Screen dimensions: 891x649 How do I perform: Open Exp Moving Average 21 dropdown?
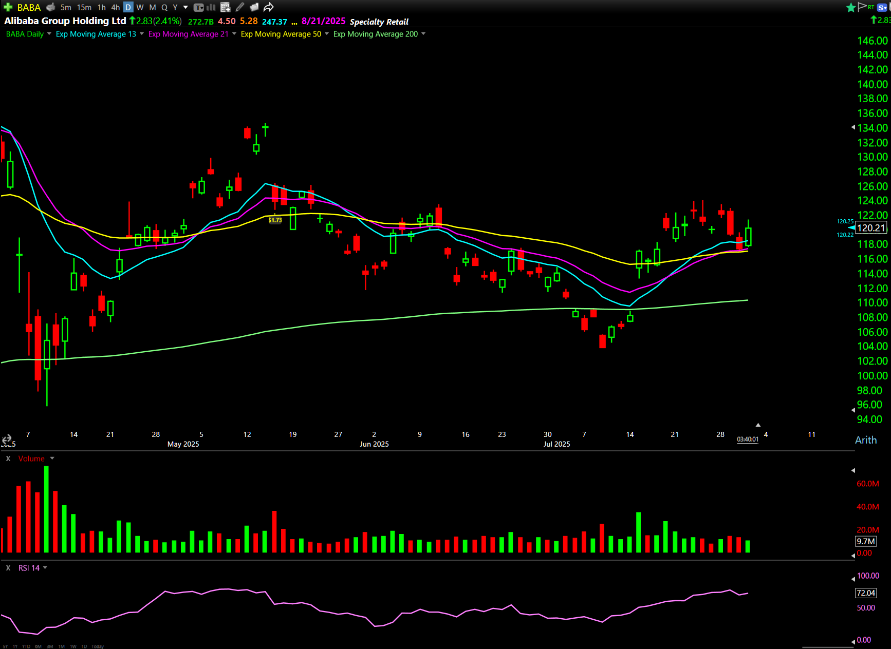point(234,34)
